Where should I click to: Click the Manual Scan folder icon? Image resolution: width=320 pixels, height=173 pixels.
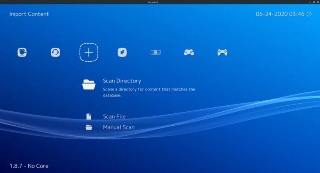pyautogui.click(x=89, y=127)
